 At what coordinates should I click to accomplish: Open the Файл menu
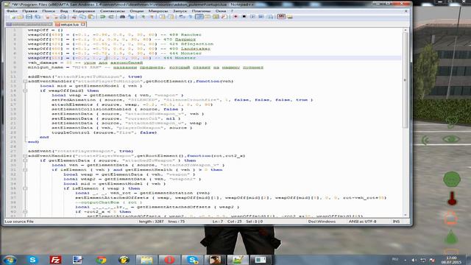click(x=12, y=11)
